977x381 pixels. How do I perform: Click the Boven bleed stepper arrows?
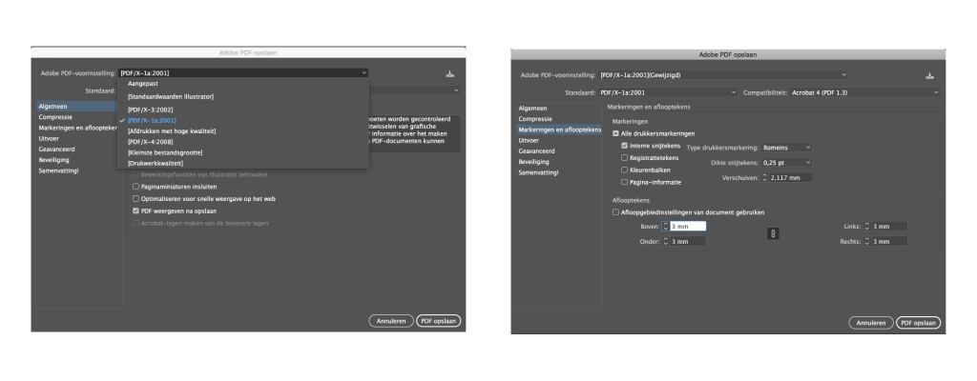(665, 227)
